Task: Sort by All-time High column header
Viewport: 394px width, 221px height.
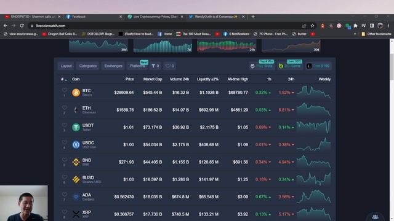Action: pyautogui.click(x=238, y=79)
